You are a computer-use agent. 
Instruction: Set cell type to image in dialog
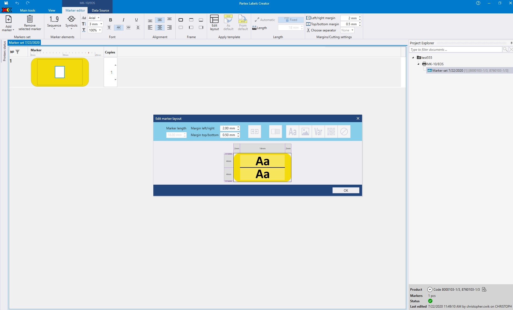click(305, 132)
